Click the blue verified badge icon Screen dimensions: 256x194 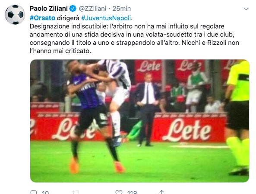point(73,9)
